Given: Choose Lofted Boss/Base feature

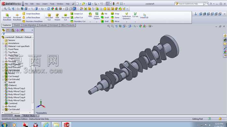Looking at the screenshot, I should [x=31, y=17].
